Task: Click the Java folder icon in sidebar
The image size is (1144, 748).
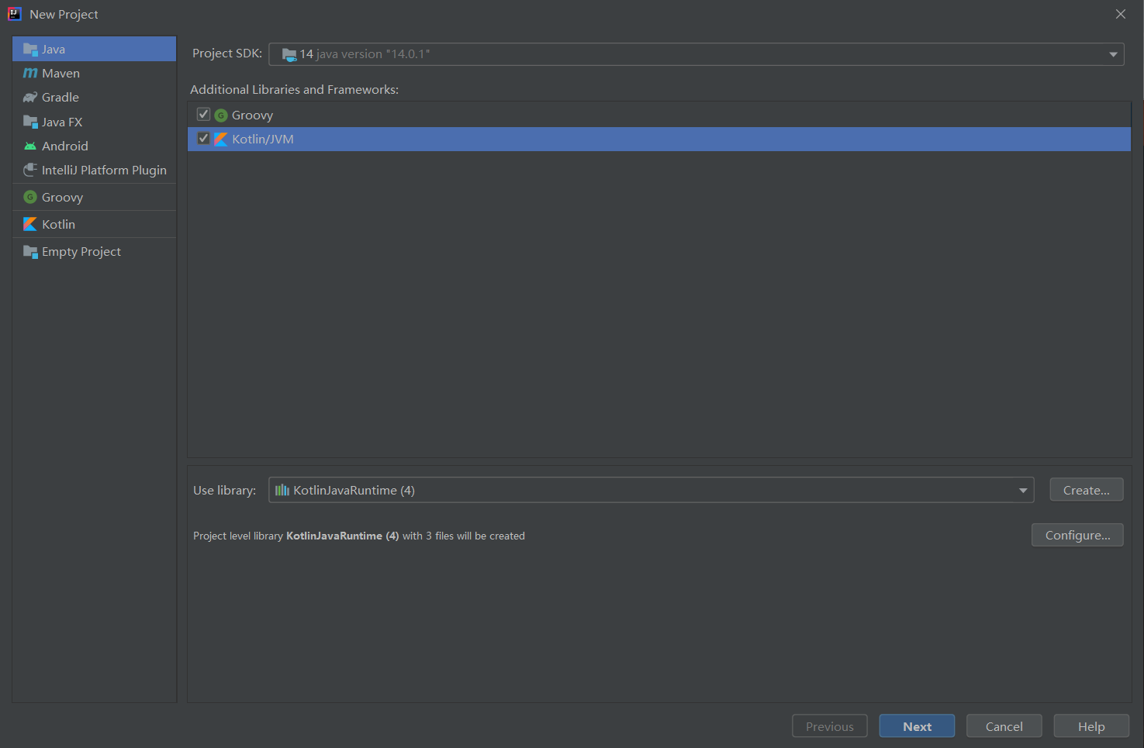Action: click(30, 50)
